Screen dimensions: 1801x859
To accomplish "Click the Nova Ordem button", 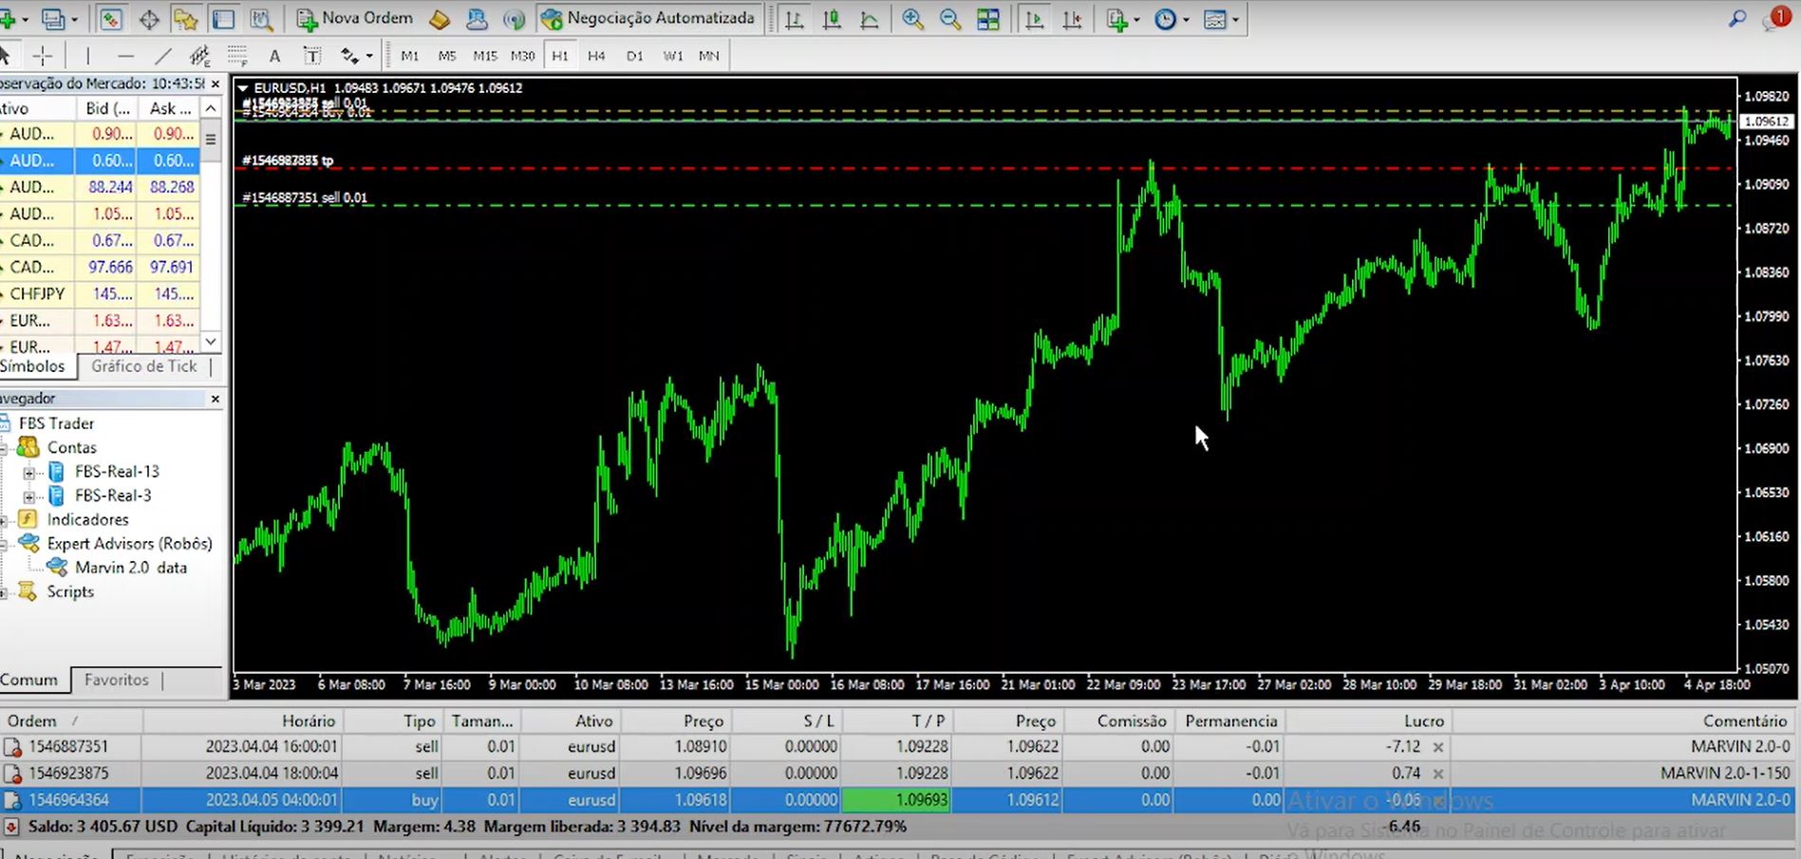I will 355,19.
